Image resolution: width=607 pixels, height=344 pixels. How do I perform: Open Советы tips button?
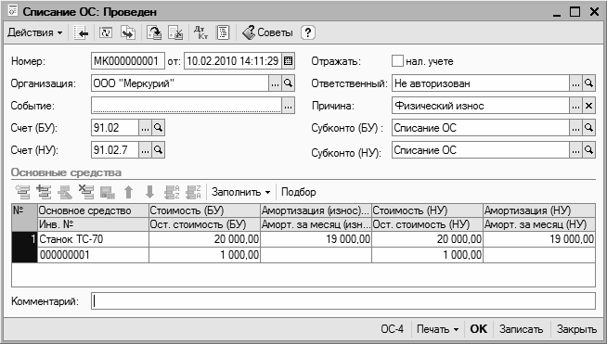point(267,32)
